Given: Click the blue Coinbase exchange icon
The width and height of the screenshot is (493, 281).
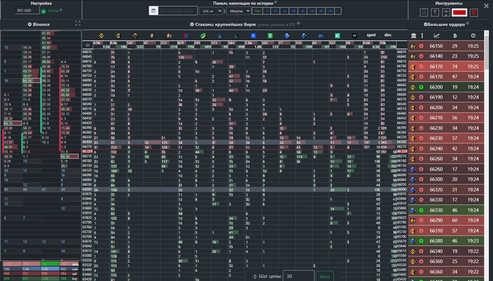Looking at the screenshot, I should pyautogui.click(x=253, y=36).
